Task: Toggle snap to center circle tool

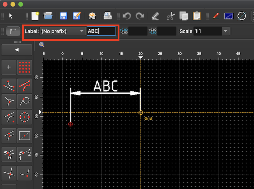Action: (25, 117)
